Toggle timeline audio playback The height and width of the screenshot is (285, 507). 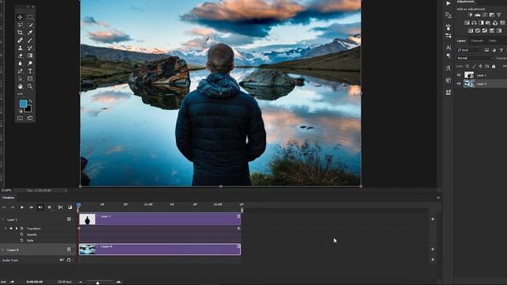click(x=40, y=207)
